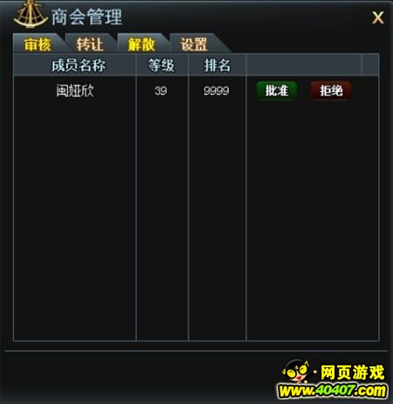
Task: Click the 网页游戏 watermark text
Action: point(353,373)
